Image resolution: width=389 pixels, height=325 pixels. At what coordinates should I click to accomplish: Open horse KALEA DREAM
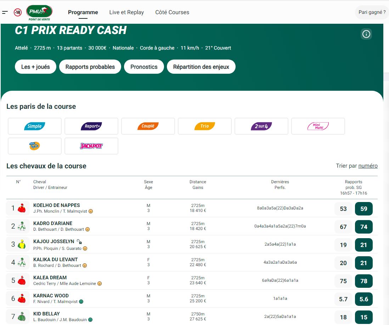click(x=50, y=278)
